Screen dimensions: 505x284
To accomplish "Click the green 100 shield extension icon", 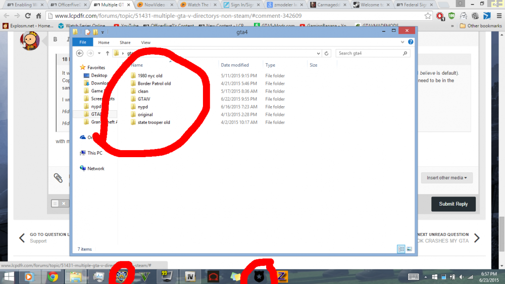I will tap(451, 16).
